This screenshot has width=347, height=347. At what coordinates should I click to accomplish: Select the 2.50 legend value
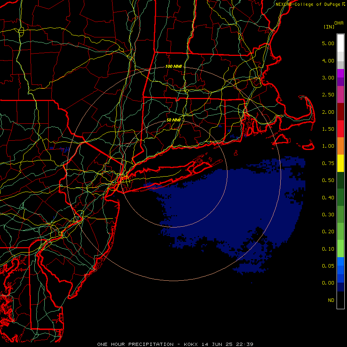[x=328, y=95]
